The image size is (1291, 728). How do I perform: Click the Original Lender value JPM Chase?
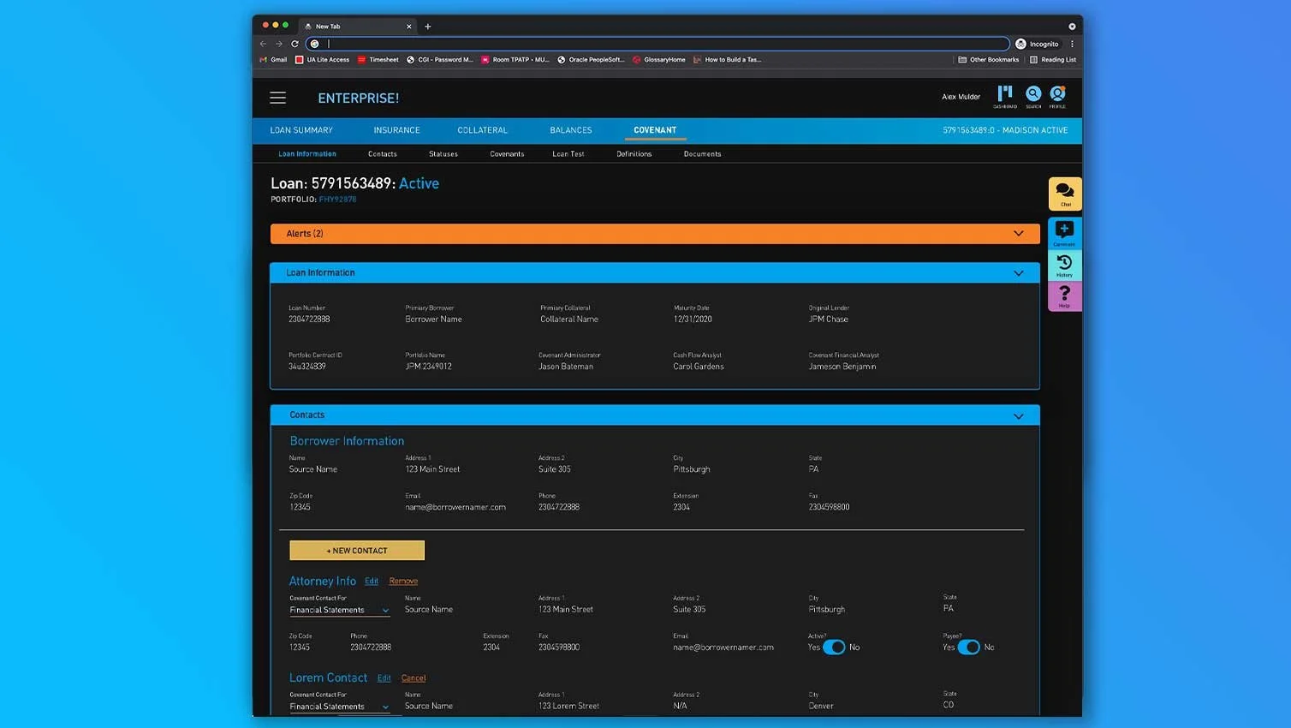(829, 319)
